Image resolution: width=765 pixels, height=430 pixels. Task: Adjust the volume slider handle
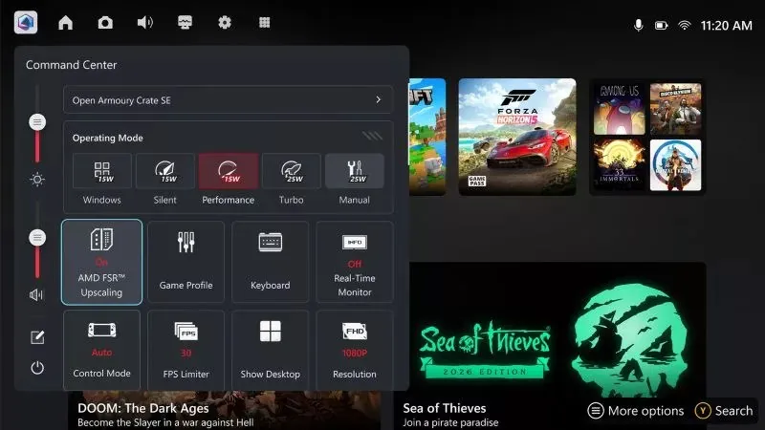tap(37, 237)
